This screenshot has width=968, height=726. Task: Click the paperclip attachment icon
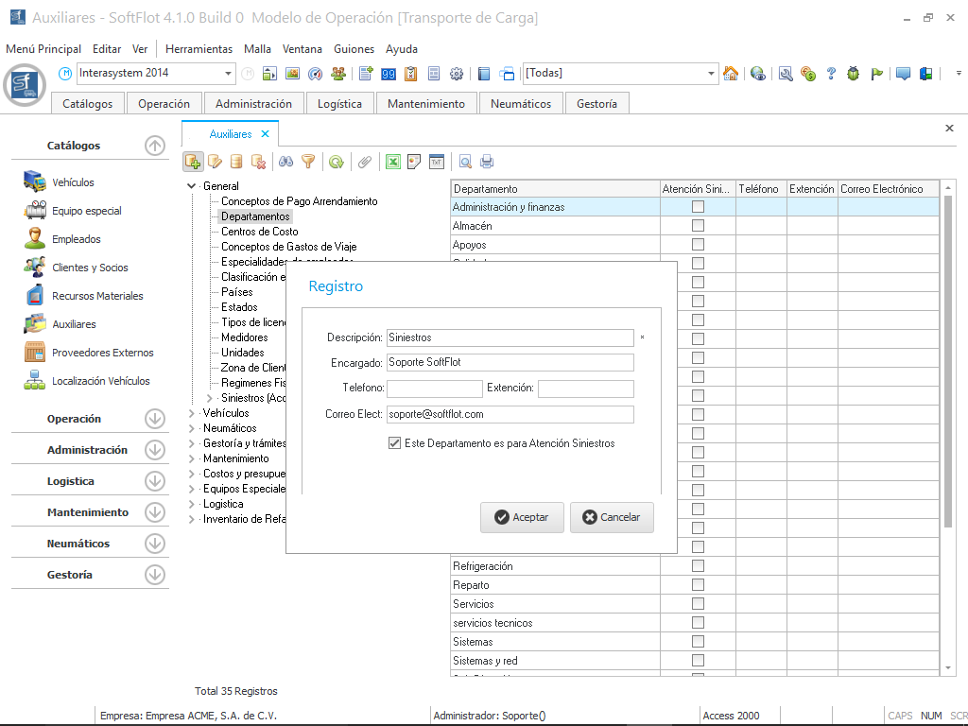click(x=364, y=162)
